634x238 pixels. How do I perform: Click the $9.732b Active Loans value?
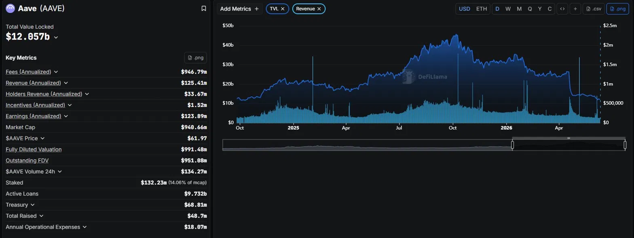[x=195, y=194]
